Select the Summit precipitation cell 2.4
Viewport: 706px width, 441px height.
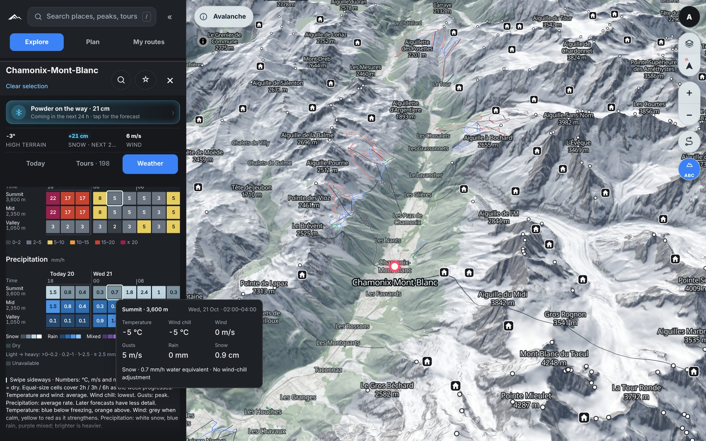(x=144, y=292)
